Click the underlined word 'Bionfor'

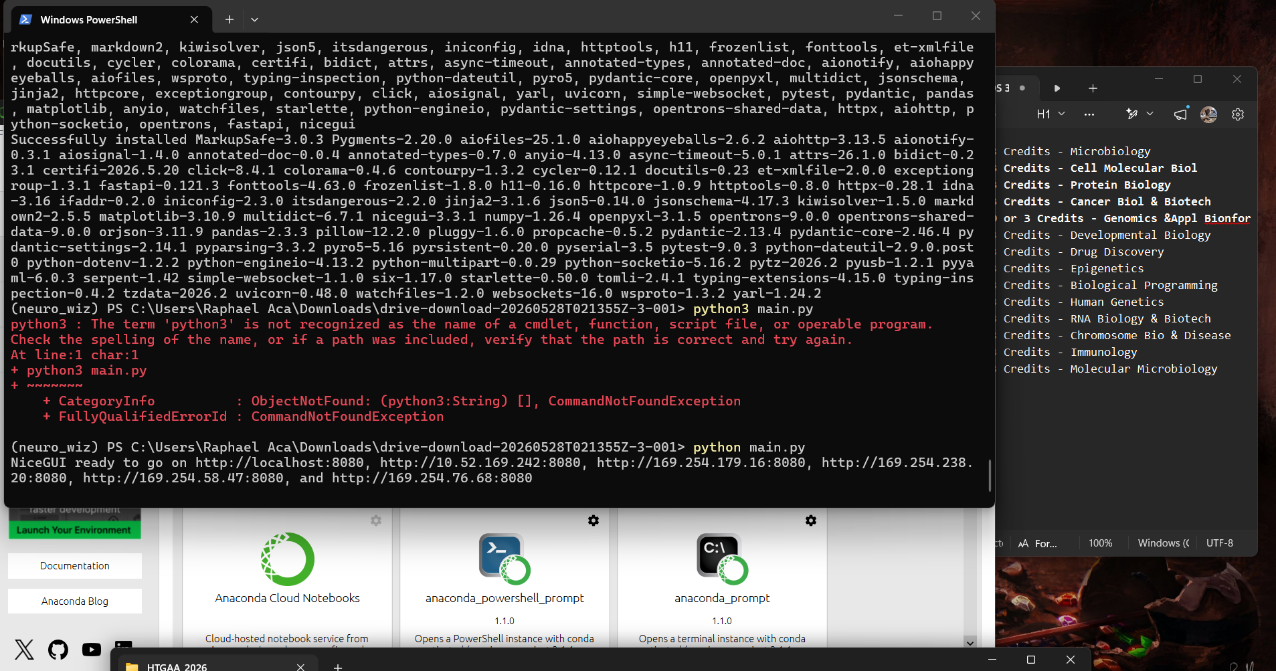click(1227, 219)
